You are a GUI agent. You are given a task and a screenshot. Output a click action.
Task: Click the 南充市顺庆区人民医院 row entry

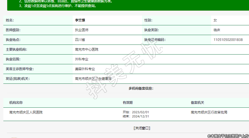[x=26, y=112]
